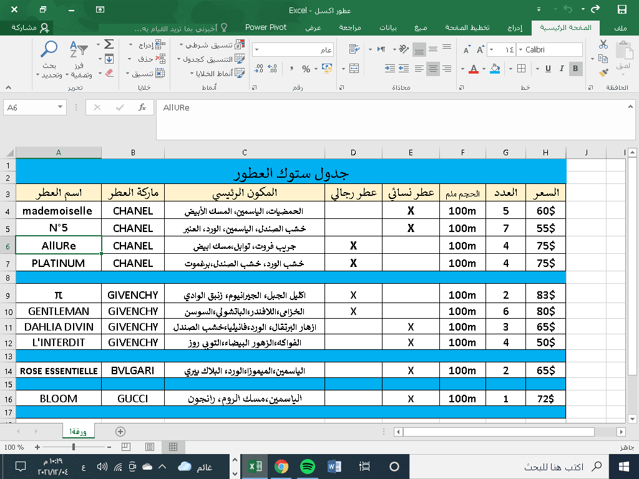Open the number format dropdown (عام)
The height and width of the screenshot is (479, 639).
click(256, 50)
